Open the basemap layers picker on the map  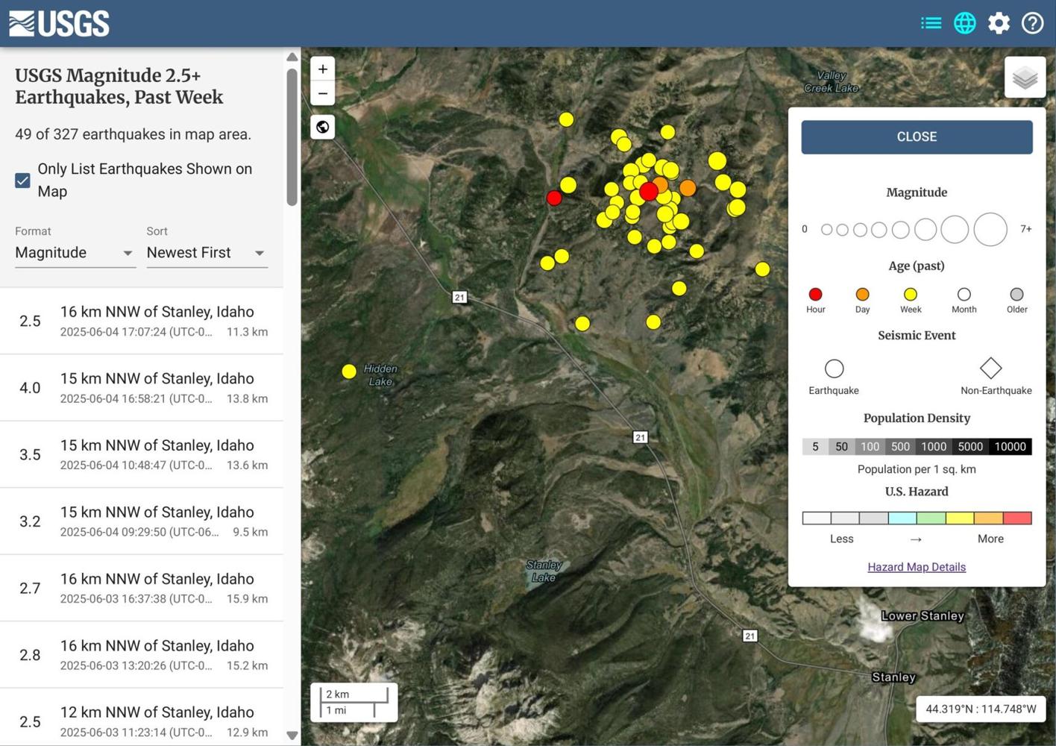(x=1025, y=78)
